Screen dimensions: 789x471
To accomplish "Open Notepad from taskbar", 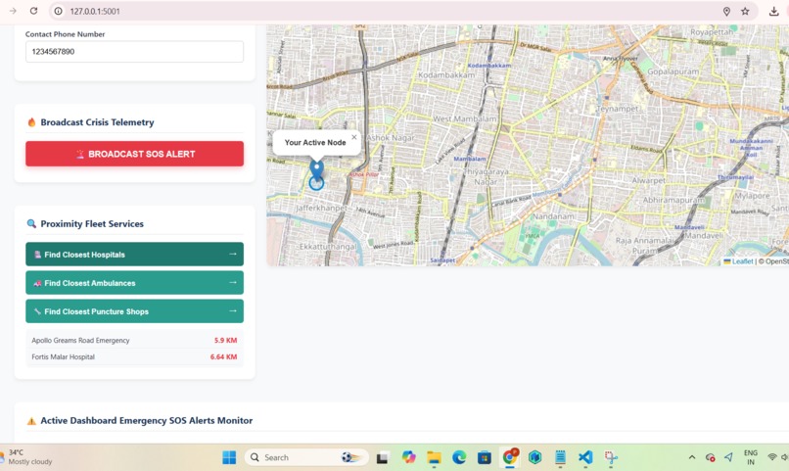I will coord(560,457).
